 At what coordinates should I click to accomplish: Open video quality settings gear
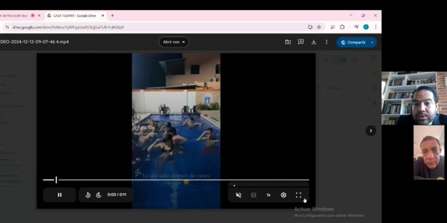(x=283, y=195)
